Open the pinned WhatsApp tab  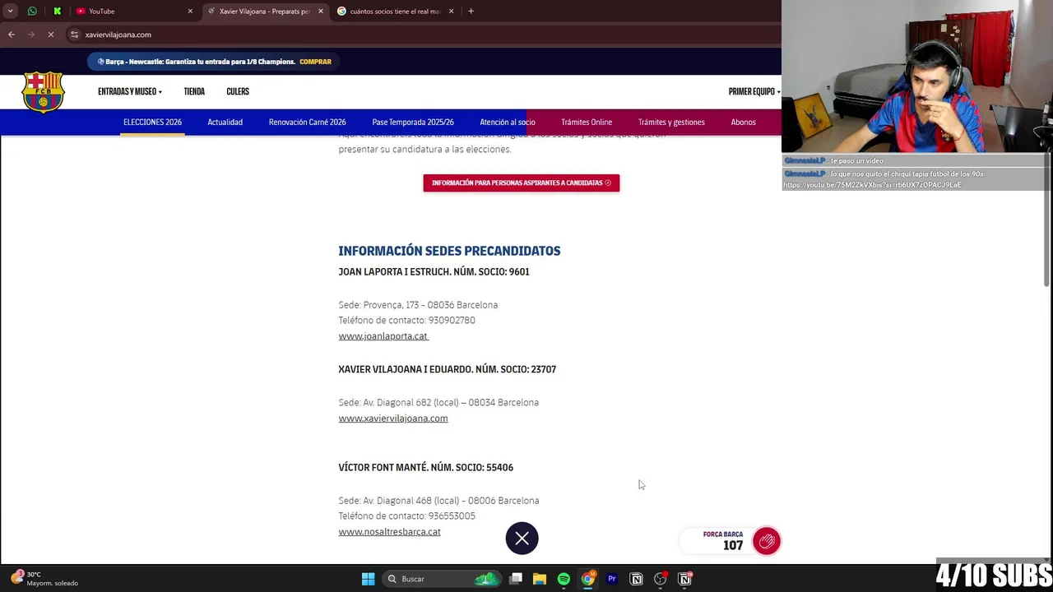[32, 11]
